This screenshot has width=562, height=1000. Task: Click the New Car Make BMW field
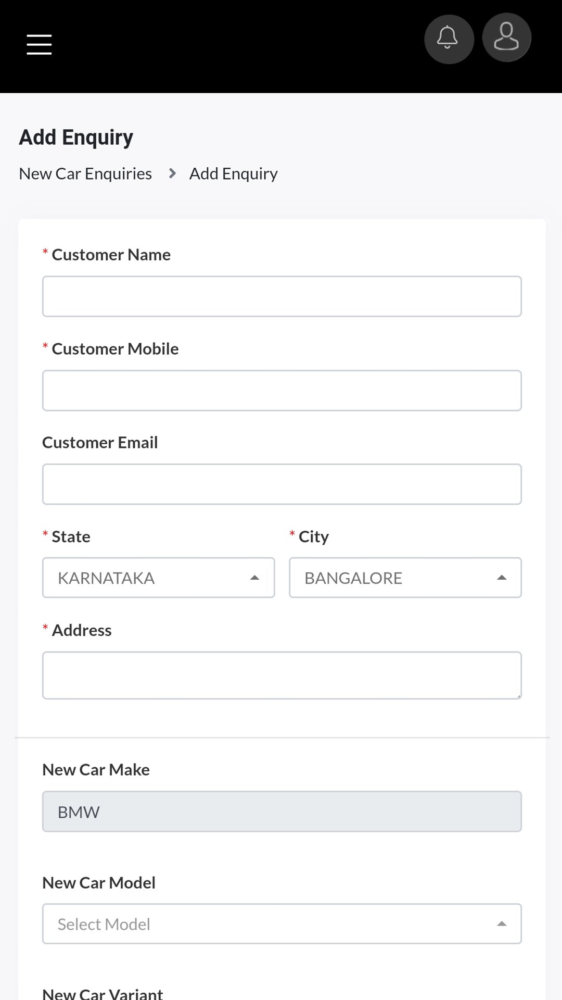(x=282, y=811)
